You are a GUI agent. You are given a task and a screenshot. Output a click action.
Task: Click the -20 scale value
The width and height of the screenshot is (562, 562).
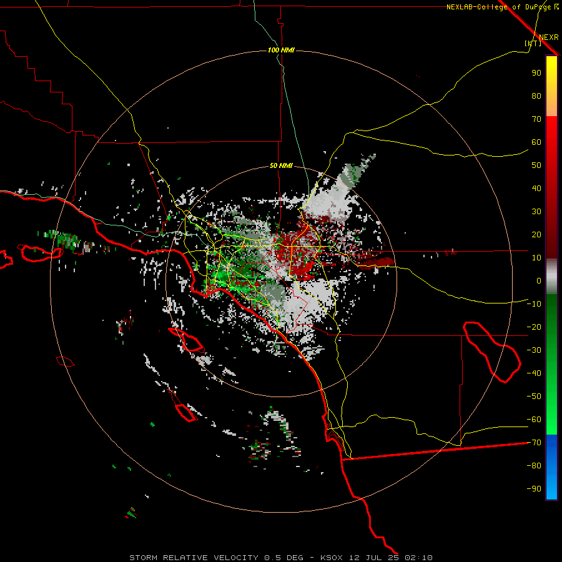coord(534,327)
